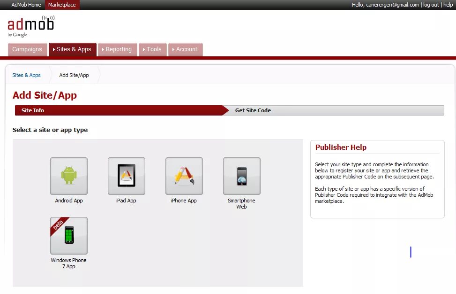Click the Select a site or app type heading

50,130
